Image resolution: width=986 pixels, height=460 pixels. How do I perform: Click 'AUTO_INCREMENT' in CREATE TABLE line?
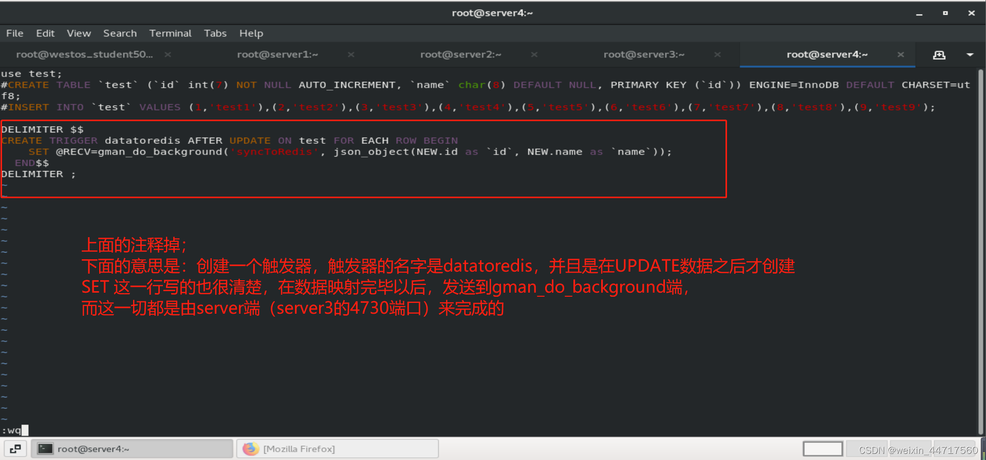[347, 85]
